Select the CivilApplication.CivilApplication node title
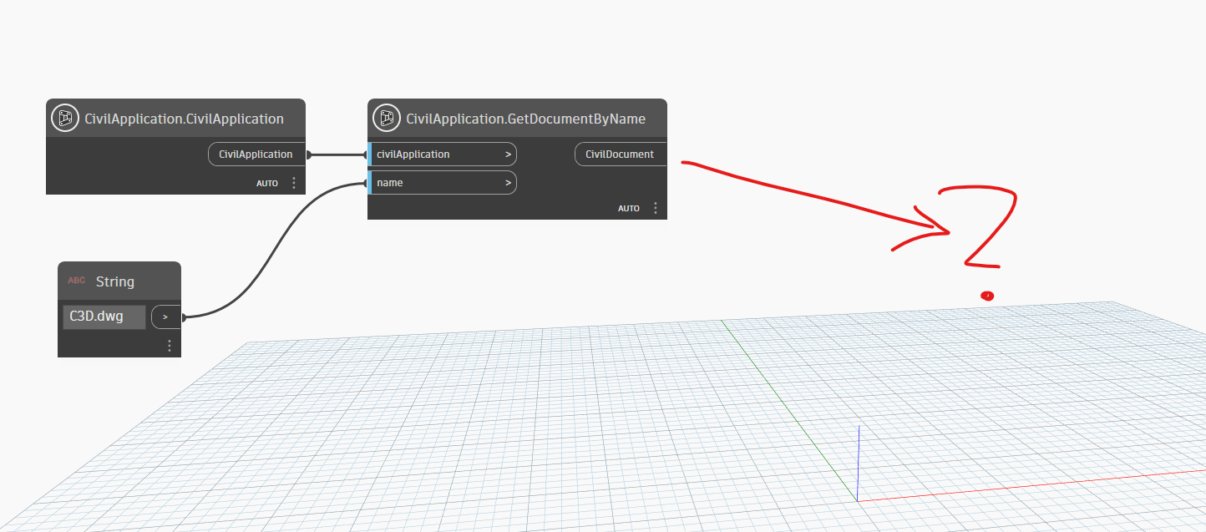1206x532 pixels. [185, 119]
